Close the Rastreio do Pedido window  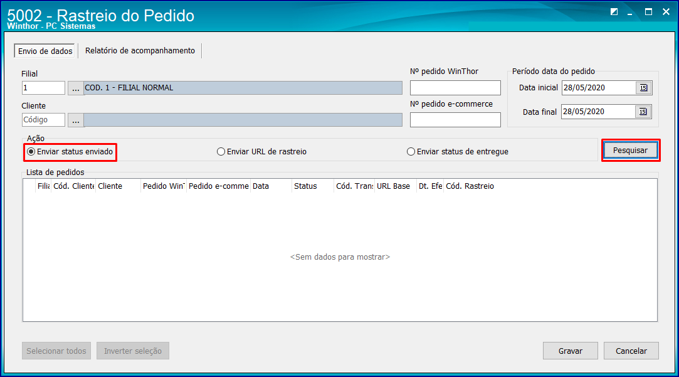[x=666, y=12]
